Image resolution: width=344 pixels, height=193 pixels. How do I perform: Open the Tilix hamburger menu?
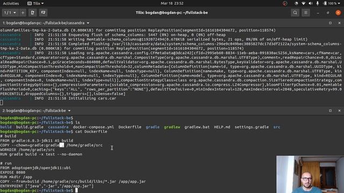306,13
